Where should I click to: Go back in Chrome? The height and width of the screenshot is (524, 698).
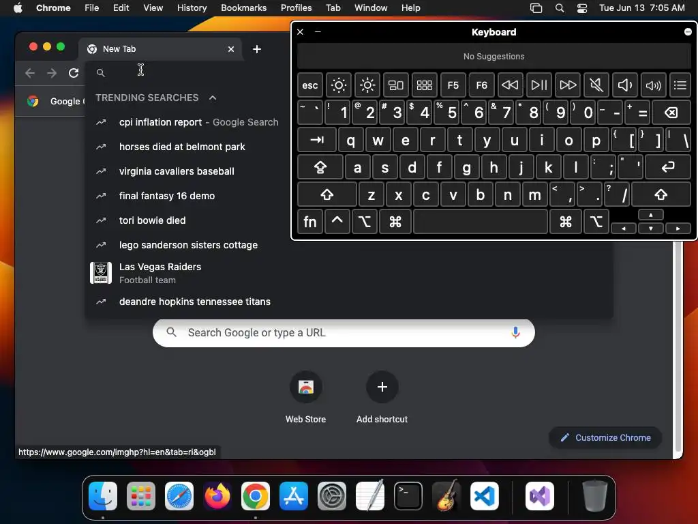click(x=30, y=72)
